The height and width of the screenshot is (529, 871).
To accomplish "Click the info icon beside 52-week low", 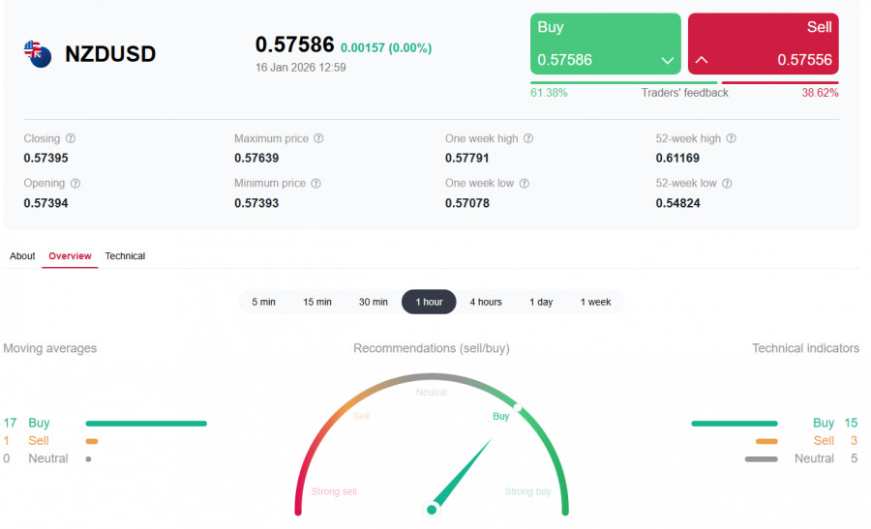I will [x=727, y=183].
